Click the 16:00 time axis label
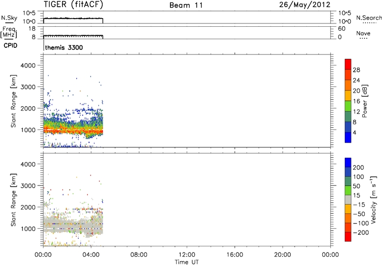Screen dimensions: 382x265 pyautogui.click(x=234, y=255)
